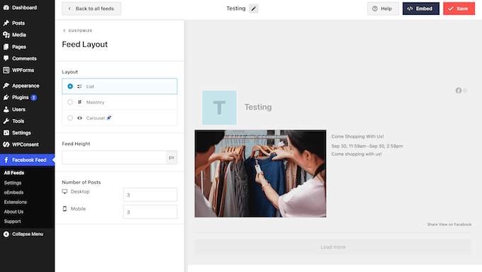Click the Collapse Menu label
The width and height of the screenshot is (482, 272).
coord(28,234)
